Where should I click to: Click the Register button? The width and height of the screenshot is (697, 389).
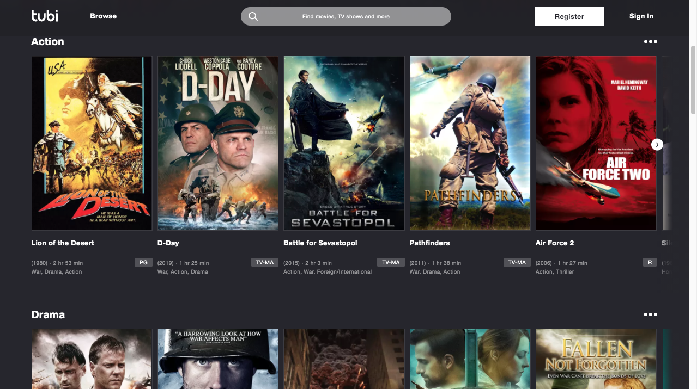pos(569,16)
